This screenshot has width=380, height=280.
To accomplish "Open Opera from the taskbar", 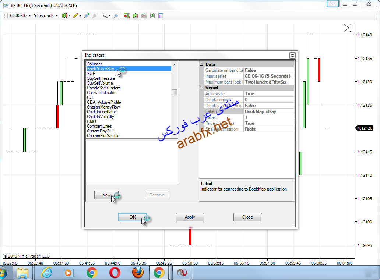I will [x=115, y=273].
